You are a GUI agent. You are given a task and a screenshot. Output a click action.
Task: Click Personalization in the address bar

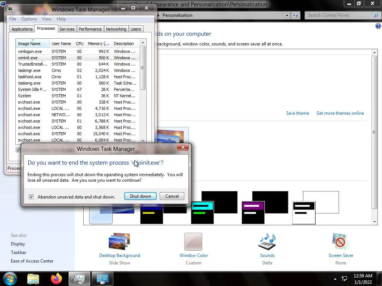tap(177, 15)
